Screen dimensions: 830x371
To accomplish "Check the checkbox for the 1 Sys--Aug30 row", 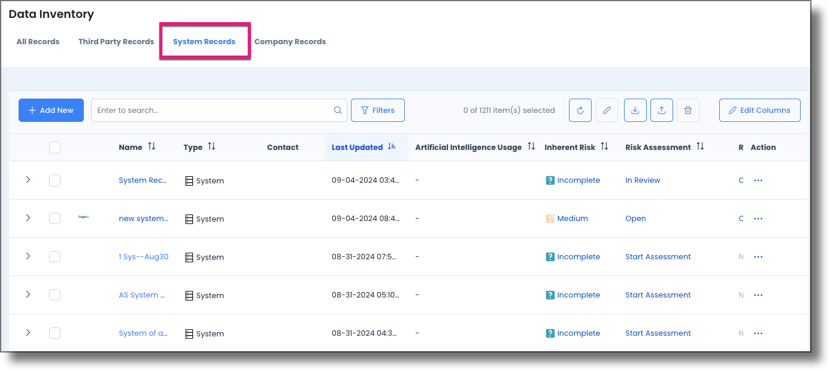I will point(54,256).
